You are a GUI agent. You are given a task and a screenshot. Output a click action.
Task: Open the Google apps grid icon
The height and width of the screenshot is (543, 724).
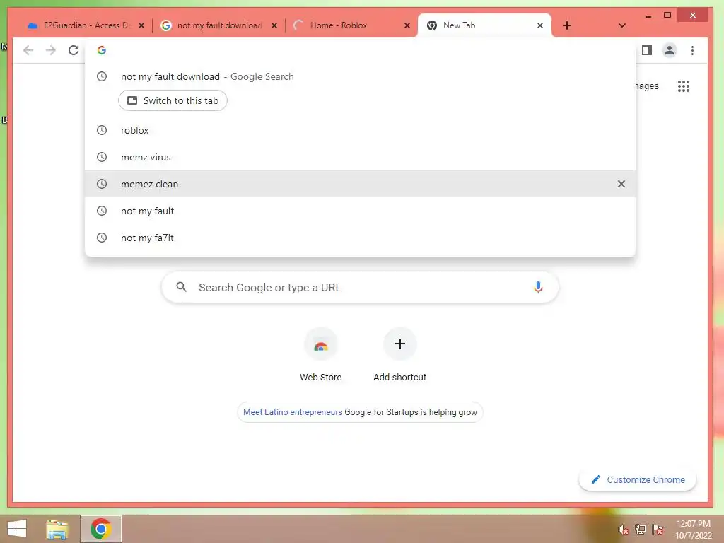(684, 86)
